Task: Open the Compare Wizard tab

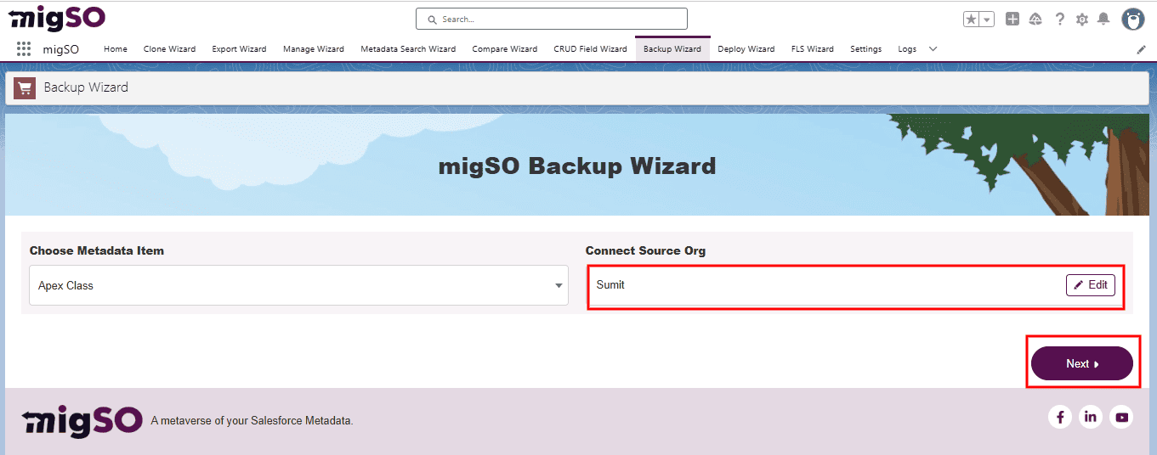Action: pyautogui.click(x=505, y=49)
